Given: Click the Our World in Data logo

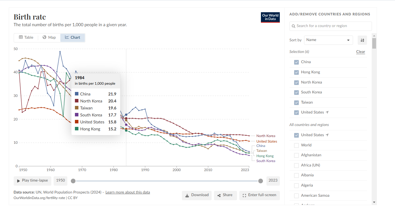Looking at the screenshot, I should click(x=270, y=17).
